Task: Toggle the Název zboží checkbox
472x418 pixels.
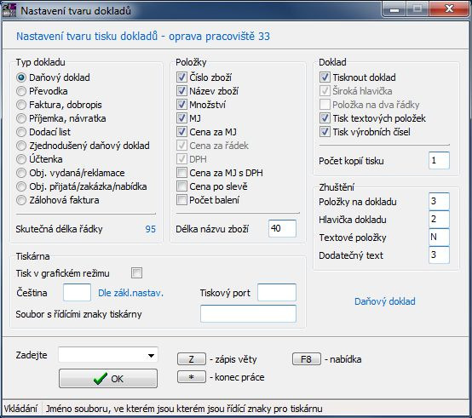Action: 181,91
